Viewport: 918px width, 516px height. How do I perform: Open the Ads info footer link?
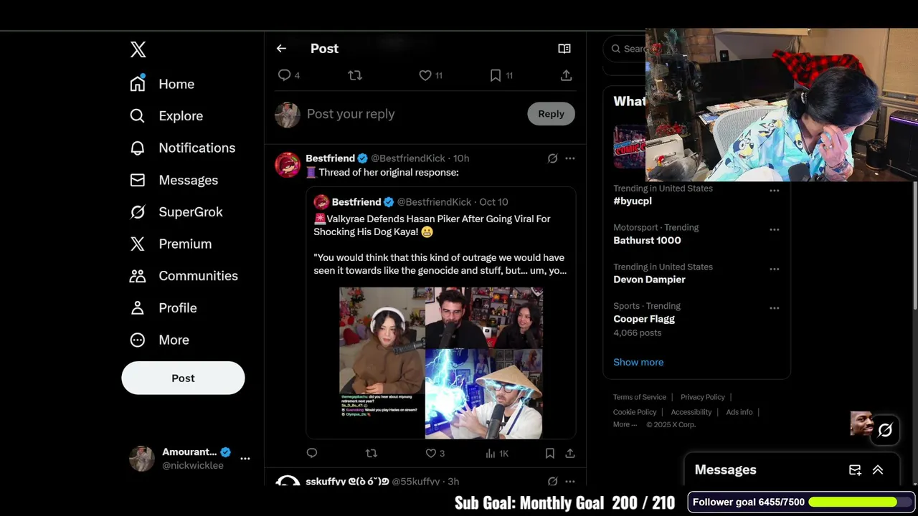(739, 412)
